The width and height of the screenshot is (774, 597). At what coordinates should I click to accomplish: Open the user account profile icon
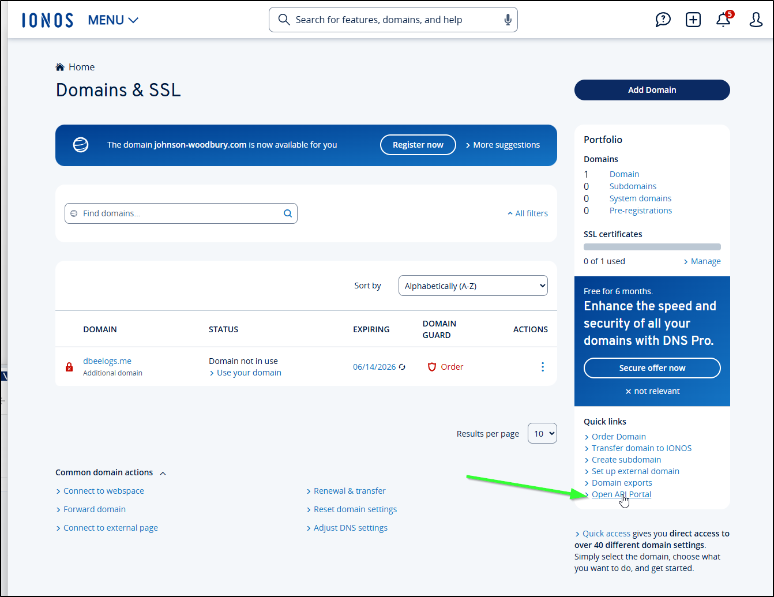(x=756, y=20)
